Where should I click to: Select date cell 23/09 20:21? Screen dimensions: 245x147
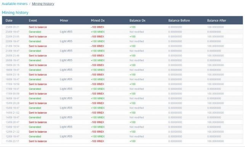pyautogui.click(x=12, y=27)
